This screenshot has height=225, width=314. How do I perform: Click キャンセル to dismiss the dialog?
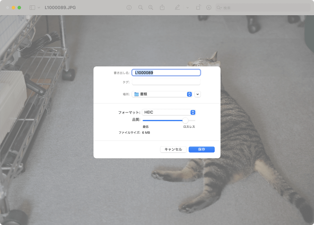[x=173, y=149]
